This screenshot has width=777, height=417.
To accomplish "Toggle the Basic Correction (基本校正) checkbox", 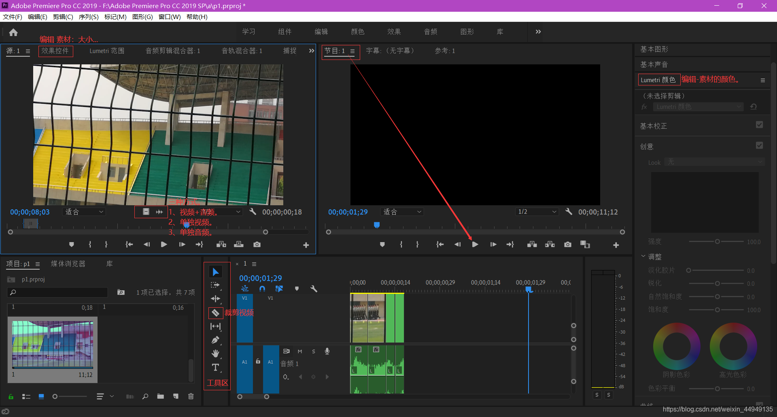I will point(760,125).
